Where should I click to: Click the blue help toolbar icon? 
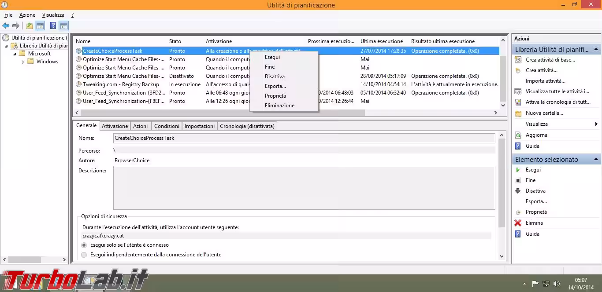[x=53, y=26]
